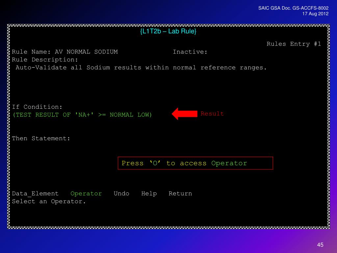Select Return in the bottom menu
The height and width of the screenshot is (253, 337).
(x=180, y=193)
